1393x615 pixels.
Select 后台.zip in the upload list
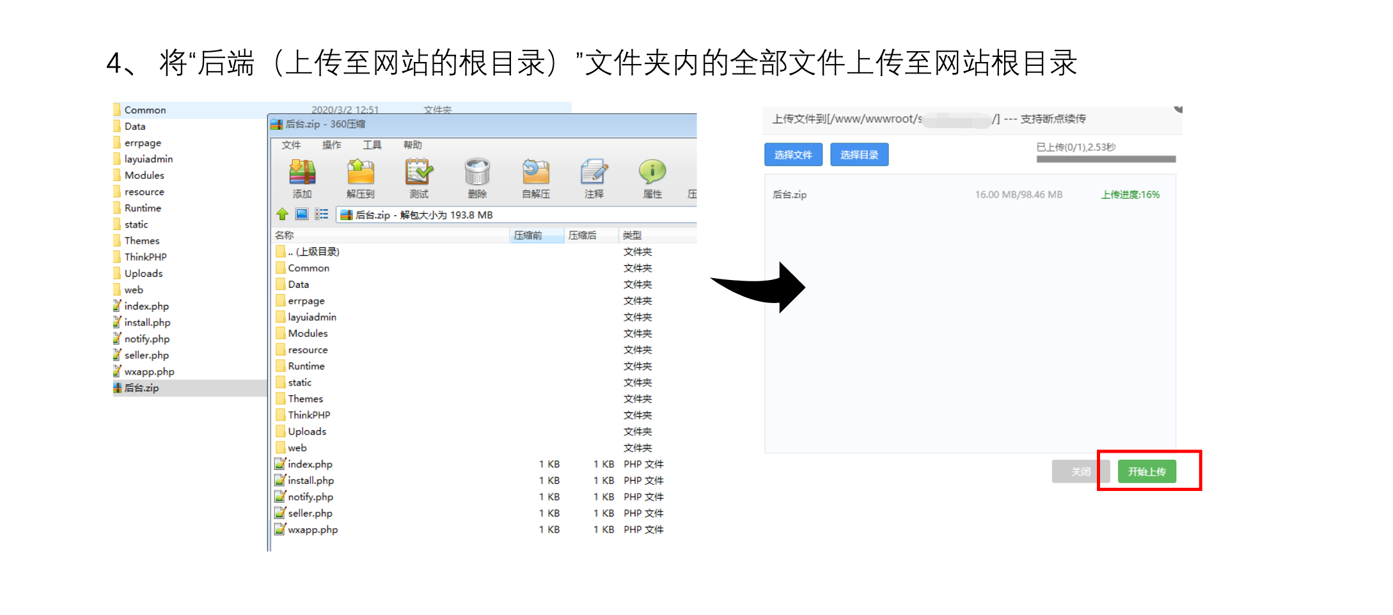tap(790, 194)
